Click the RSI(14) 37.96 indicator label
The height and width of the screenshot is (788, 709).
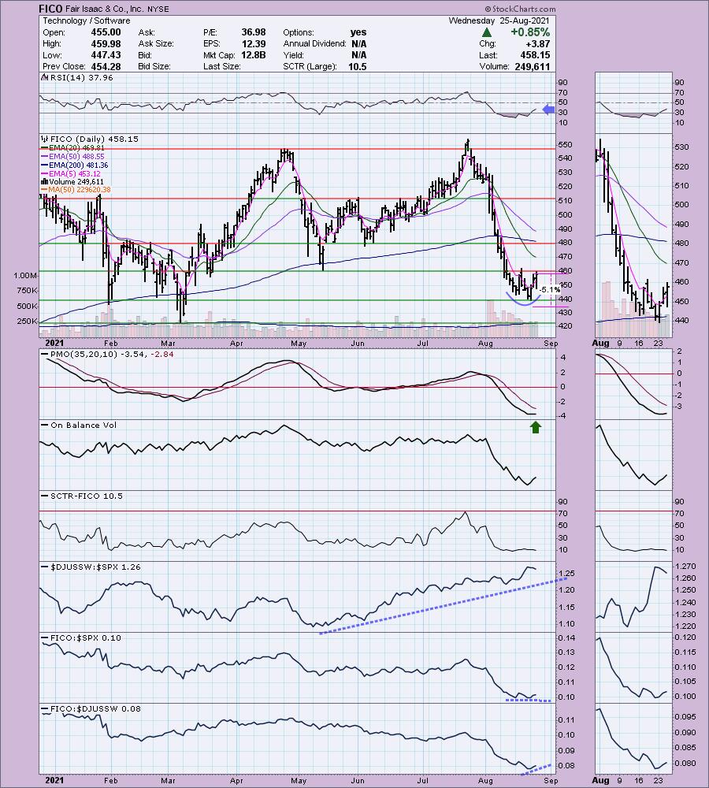point(81,77)
